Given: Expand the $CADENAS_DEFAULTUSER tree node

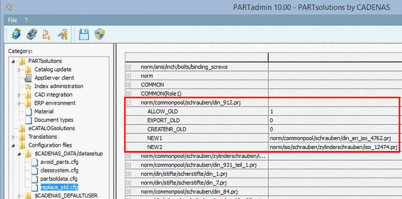Looking at the screenshot, I should [x=19, y=196].
